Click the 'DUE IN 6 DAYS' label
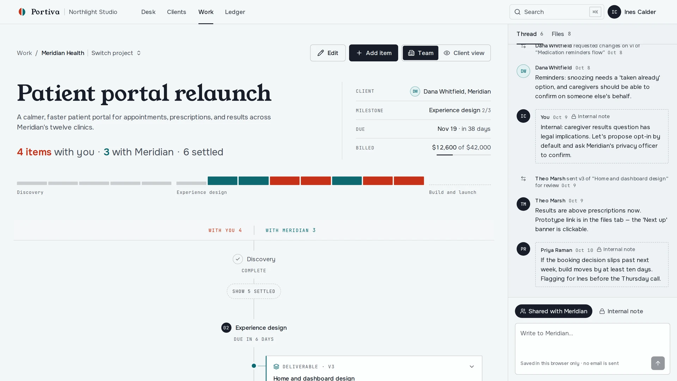This screenshot has height=381, width=677. tap(254, 339)
